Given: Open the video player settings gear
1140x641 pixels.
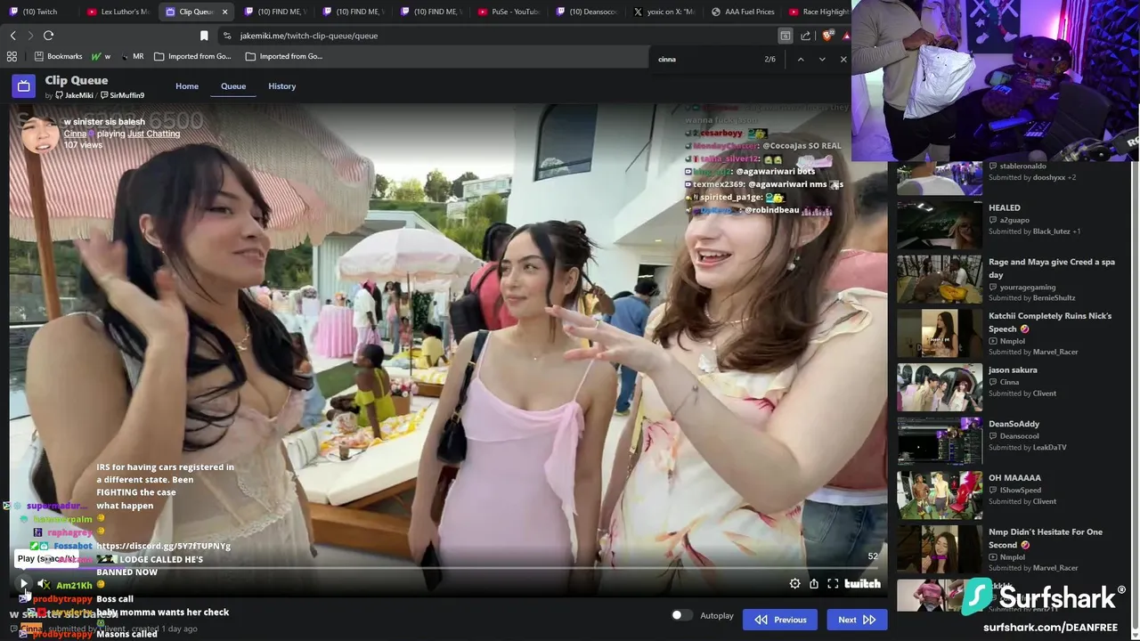Looking at the screenshot, I should tap(794, 584).
